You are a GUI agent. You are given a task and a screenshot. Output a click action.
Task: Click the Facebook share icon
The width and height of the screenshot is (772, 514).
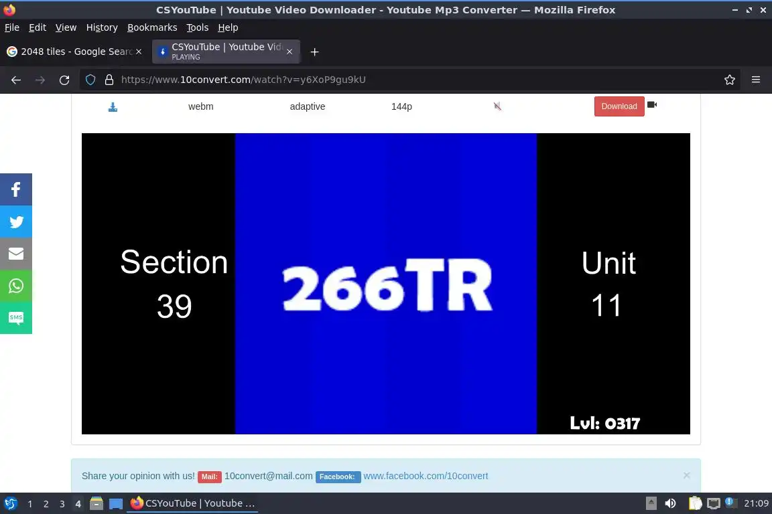16,189
